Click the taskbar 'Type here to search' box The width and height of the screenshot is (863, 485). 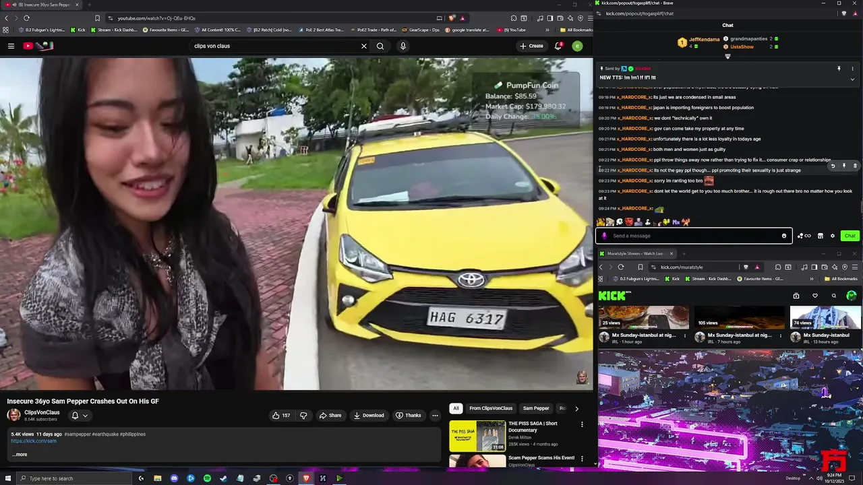(74, 478)
